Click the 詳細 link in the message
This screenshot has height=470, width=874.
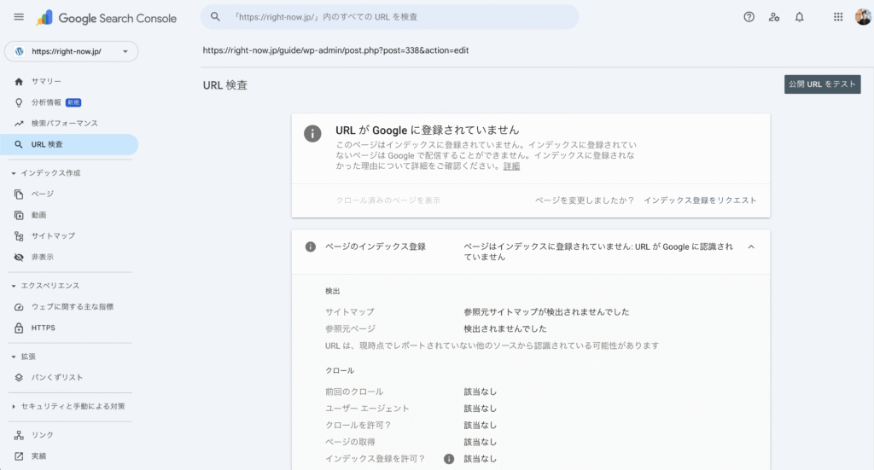point(511,166)
